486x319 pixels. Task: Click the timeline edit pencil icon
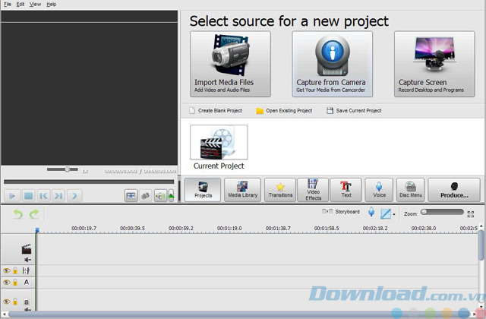tap(386, 213)
